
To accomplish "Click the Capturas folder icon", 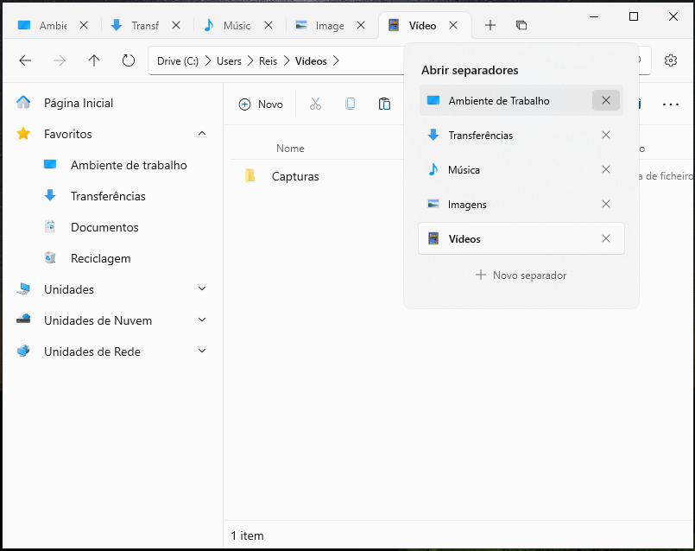I will (x=250, y=176).
